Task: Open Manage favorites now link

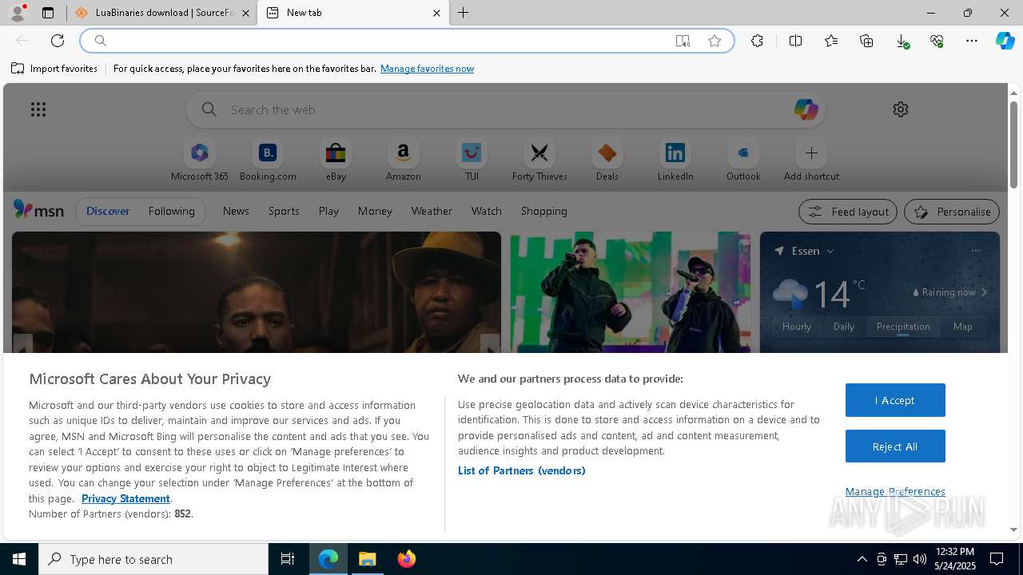Action: pyautogui.click(x=427, y=69)
